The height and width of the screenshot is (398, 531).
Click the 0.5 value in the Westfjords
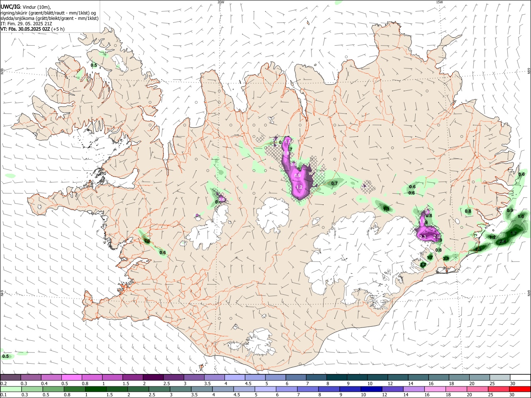(x=94, y=65)
